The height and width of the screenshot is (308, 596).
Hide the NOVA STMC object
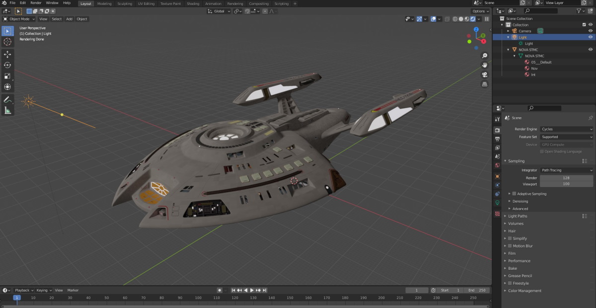pos(591,49)
